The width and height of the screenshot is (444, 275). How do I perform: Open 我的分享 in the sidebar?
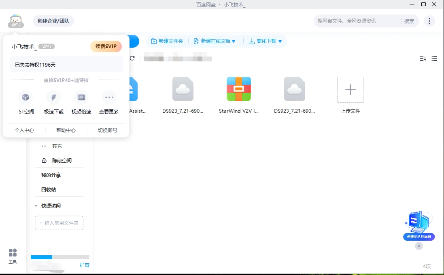point(51,175)
